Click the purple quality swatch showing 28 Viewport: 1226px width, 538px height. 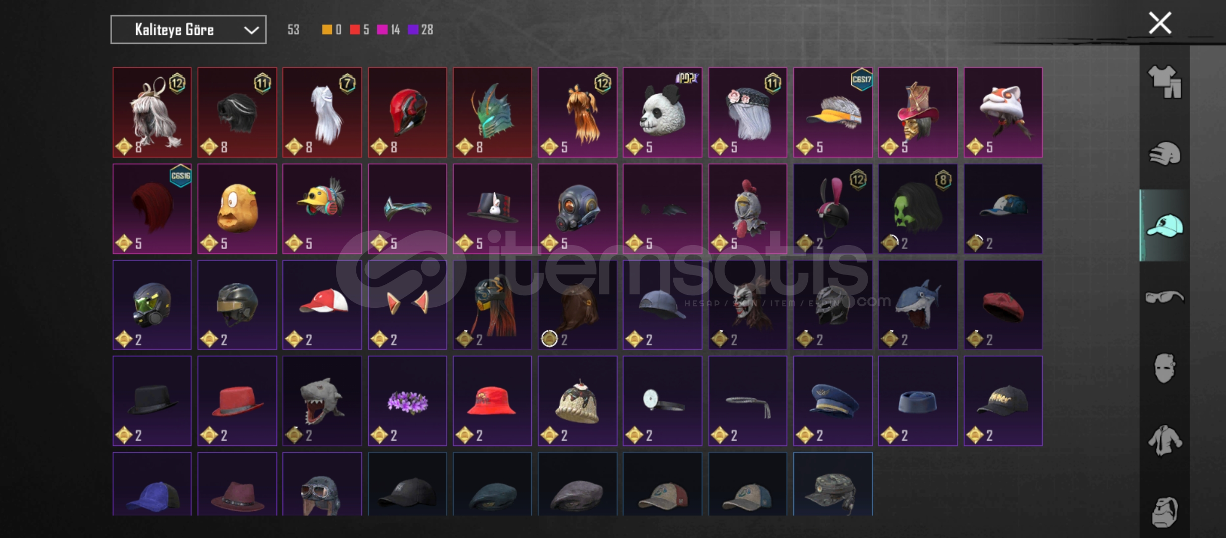coord(413,30)
